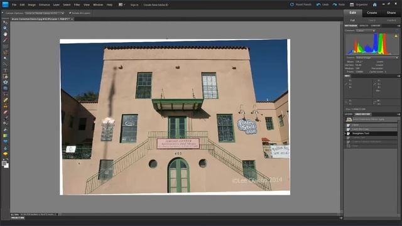
Task: Select the Hand tool
Action: tap(5, 34)
